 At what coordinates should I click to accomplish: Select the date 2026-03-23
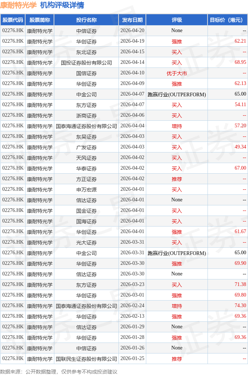(x=132, y=285)
